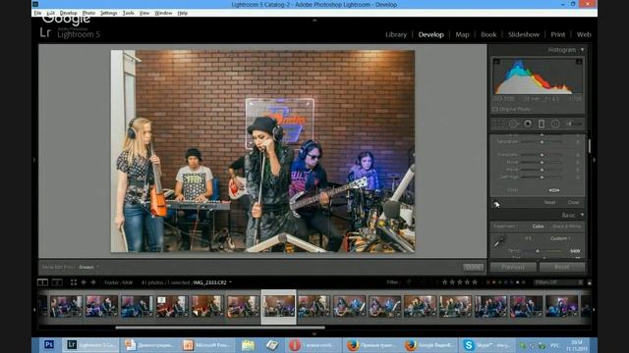Image resolution: width=629 pixels, height=353 pixels.
Task: Switch to main window display icon
Action: pyautogui.click(x=42, y=282)
